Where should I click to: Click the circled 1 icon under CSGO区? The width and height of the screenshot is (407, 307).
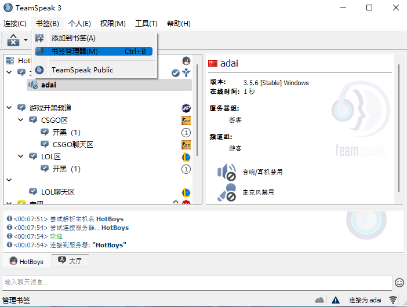(x=186, y=133)
